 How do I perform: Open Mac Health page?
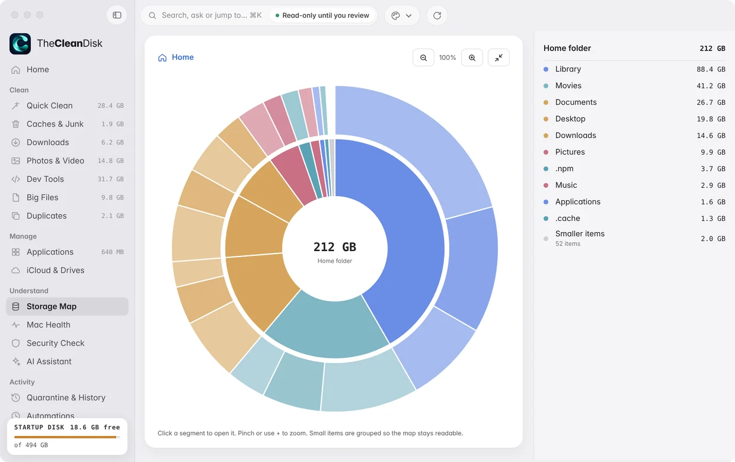point(67,325)
